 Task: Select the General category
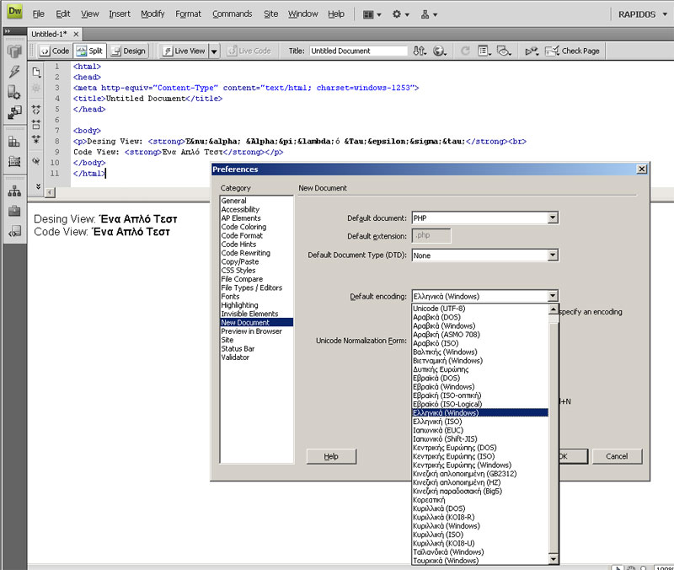[x=234, y=201]
